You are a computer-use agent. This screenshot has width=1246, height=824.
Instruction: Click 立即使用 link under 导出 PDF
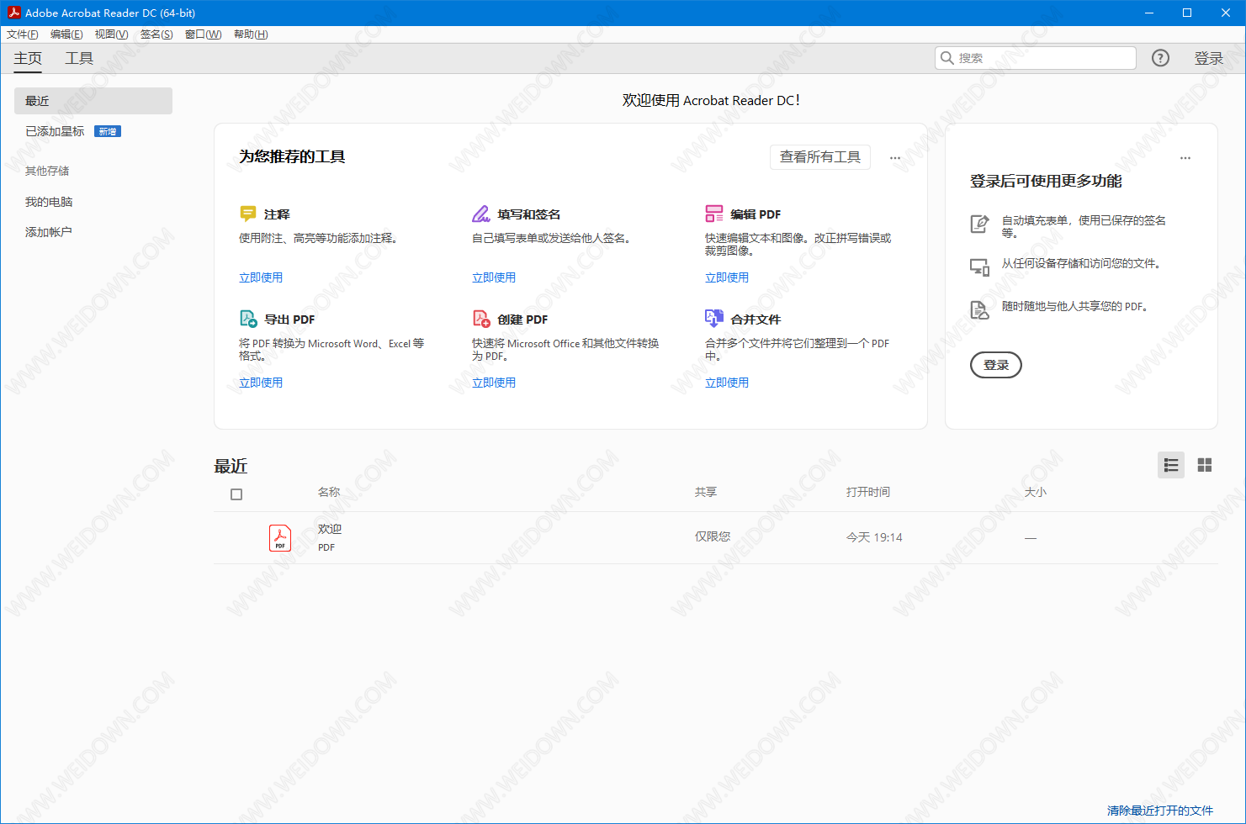[x=261, y=383]
